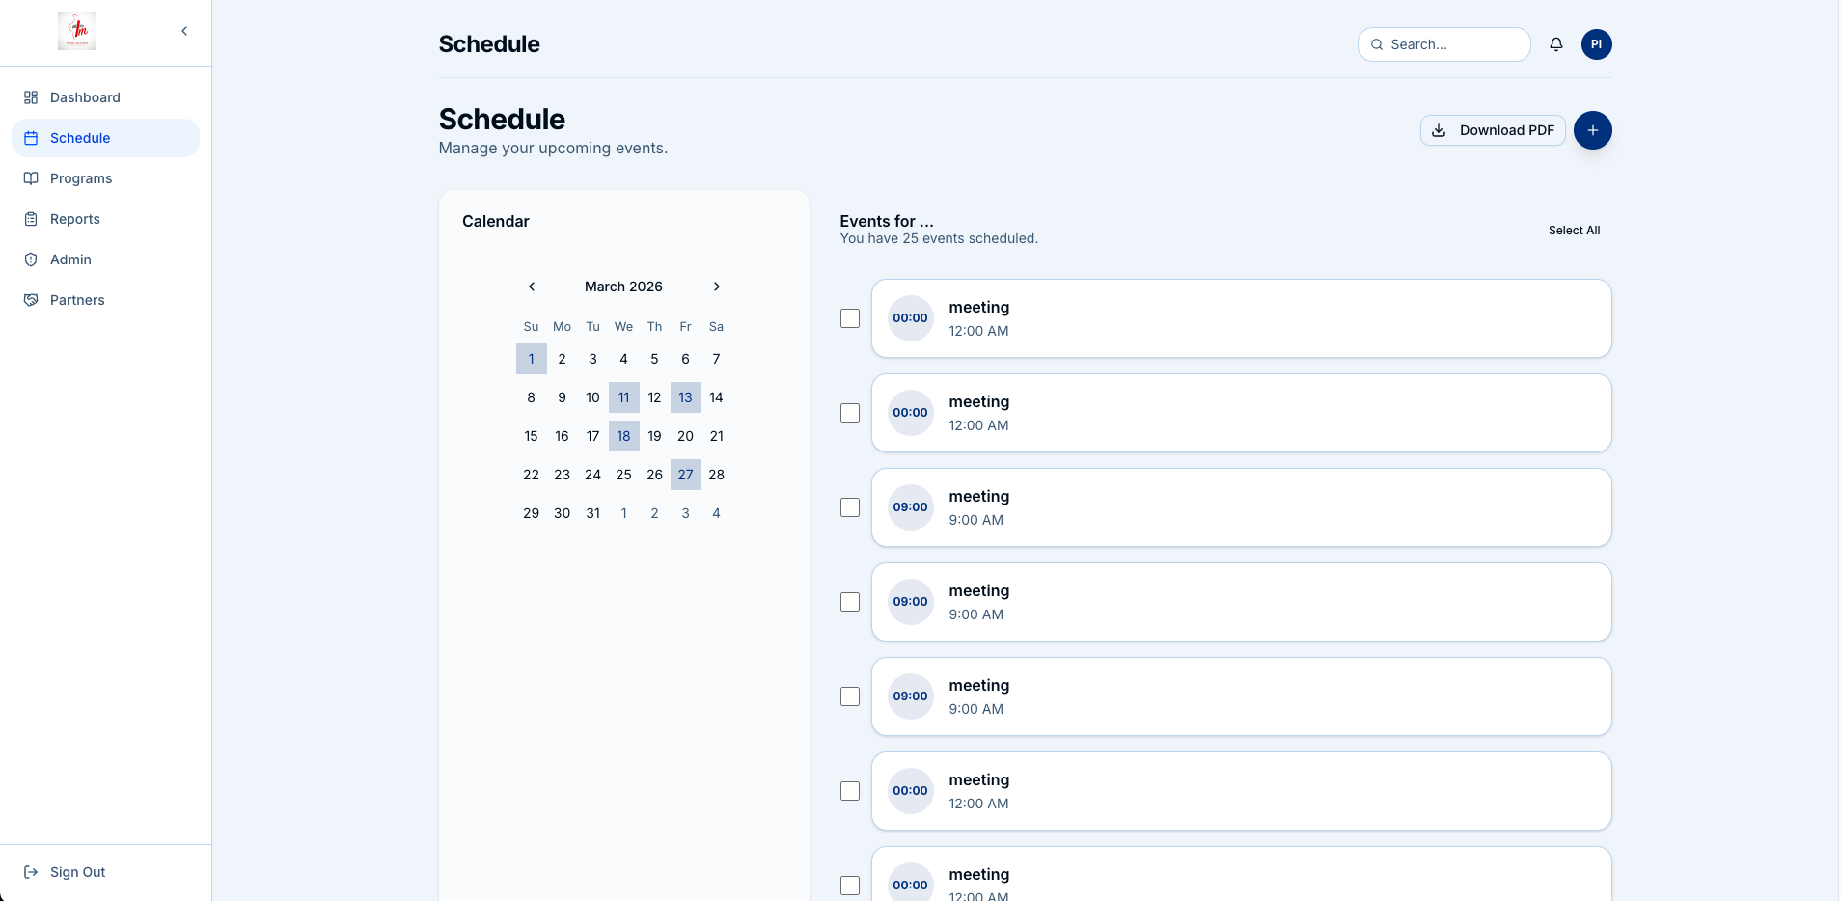Select the checkbox of third 9:00 AM meeting

click(x=849, y=696)
